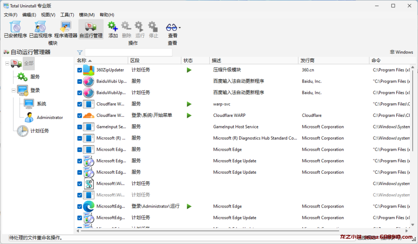Click the MicrosoftEdg... Edge browser logo icon

pyautogui.click(x=89, y=206)
